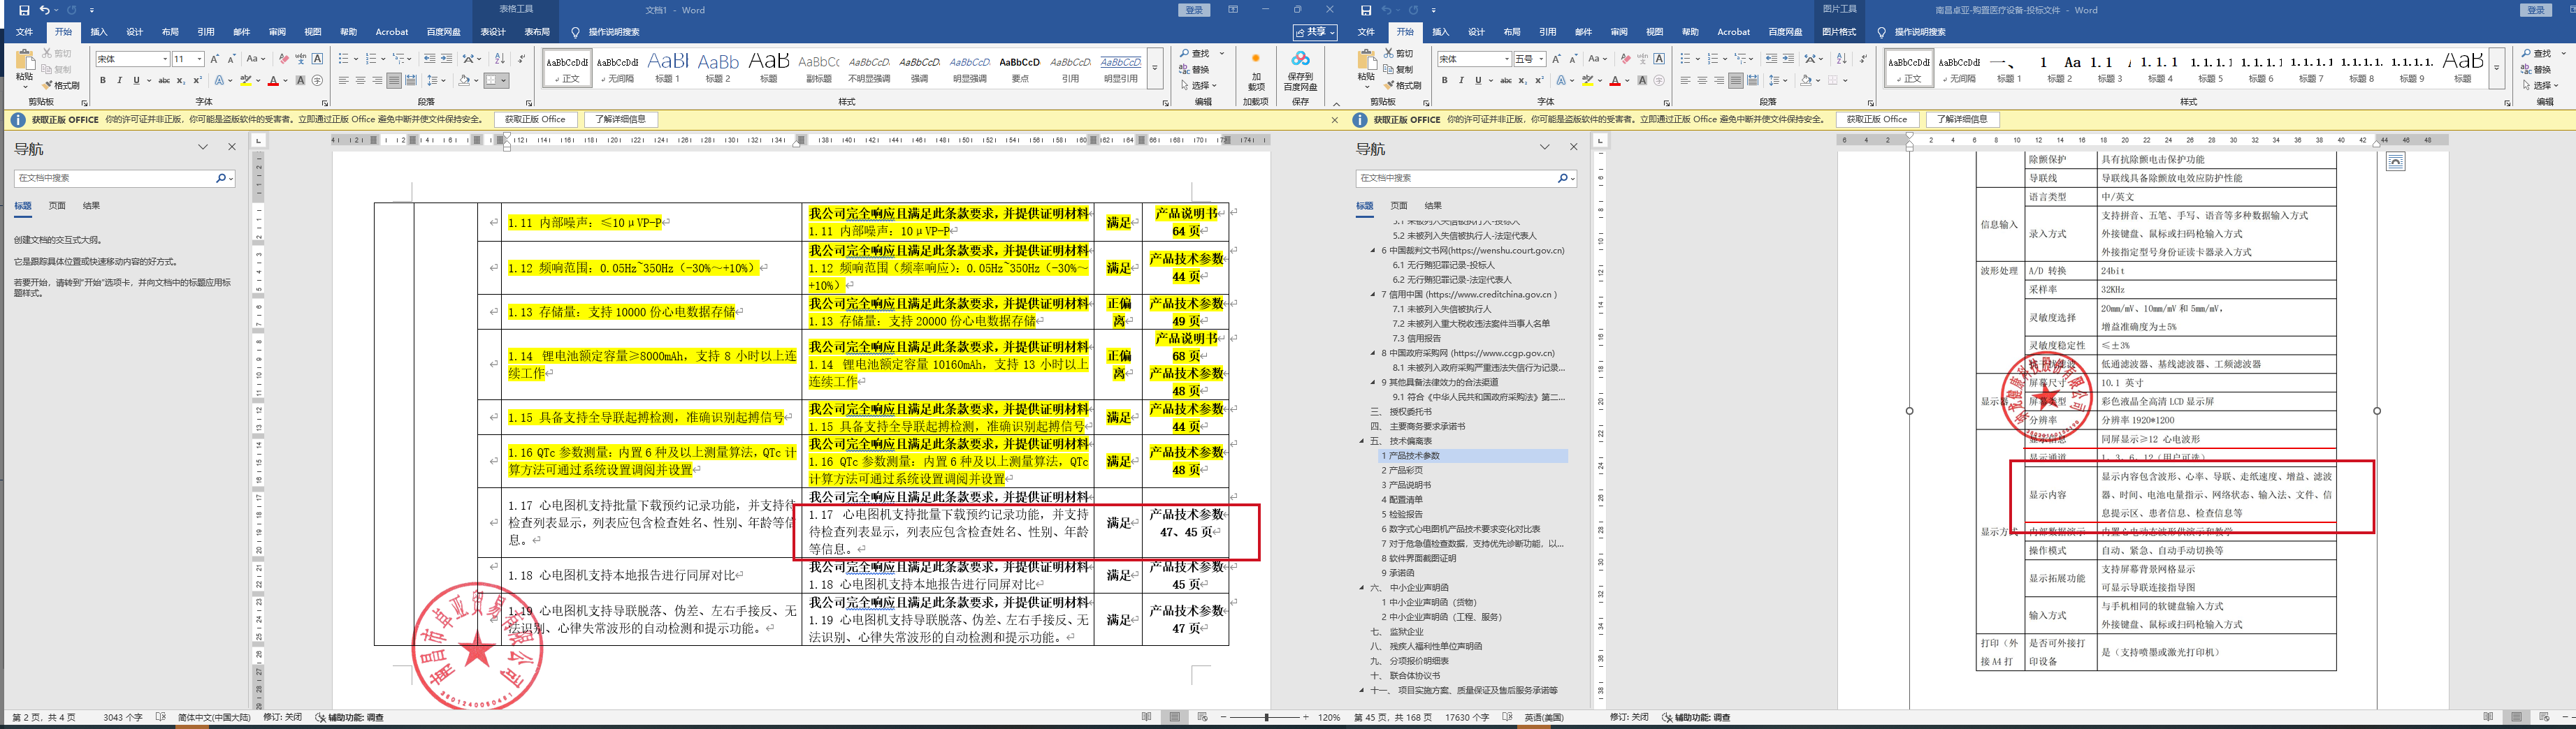Save the right 南昌卓亚 bid document
The width and height of the screenshot is (2576, 729).
[x=1366, y=10]
